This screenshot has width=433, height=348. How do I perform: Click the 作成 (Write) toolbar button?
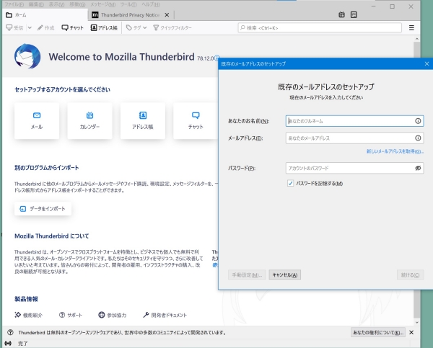(x=46, y=28)
